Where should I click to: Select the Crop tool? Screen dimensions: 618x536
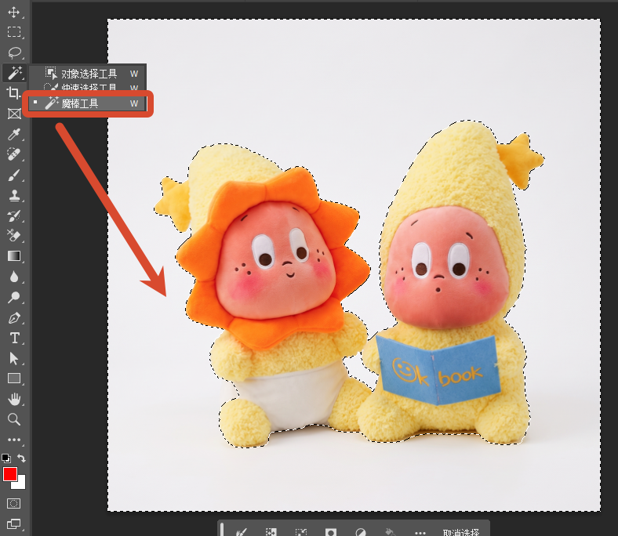[x=14, y=93]
